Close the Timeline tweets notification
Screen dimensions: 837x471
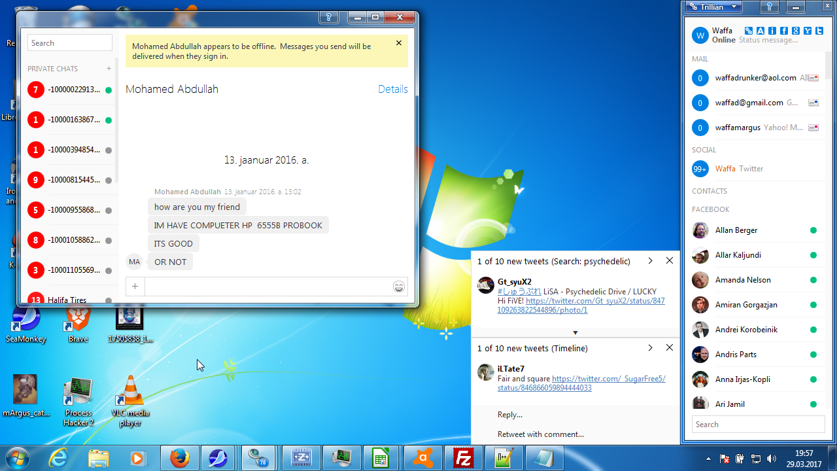(669, 348)
